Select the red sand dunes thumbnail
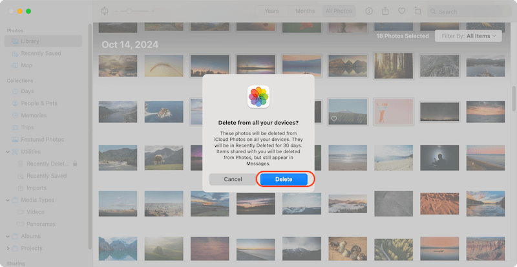Screen dimensions: 517x267 click(x=439, y=203)
